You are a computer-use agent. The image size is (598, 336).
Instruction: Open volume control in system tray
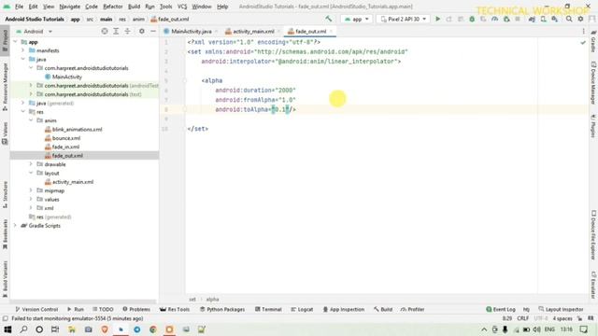click(537, 329)
